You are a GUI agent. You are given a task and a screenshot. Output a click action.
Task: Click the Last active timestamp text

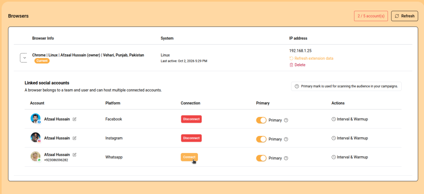pyautogui.click(x=184, y=61)
